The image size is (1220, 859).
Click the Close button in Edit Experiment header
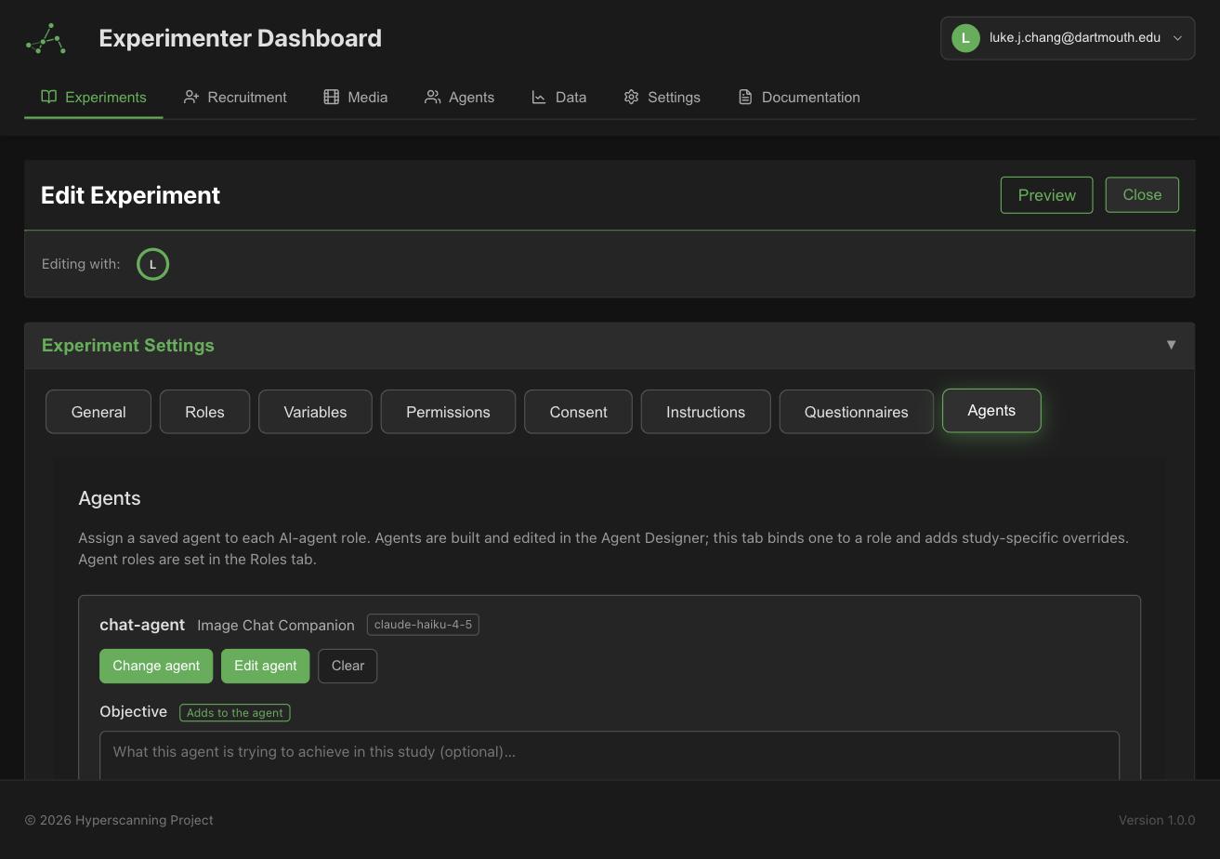1142,194
